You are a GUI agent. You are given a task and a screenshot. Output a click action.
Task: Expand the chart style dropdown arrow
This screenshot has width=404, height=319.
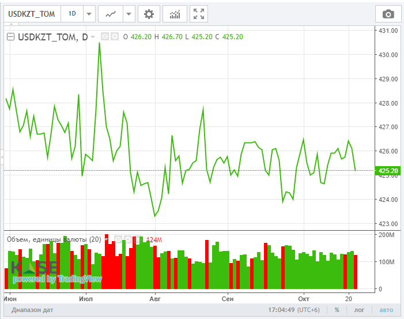[x=128, y=14]
